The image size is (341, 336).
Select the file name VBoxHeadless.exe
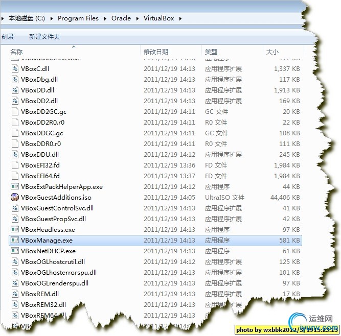48,230
